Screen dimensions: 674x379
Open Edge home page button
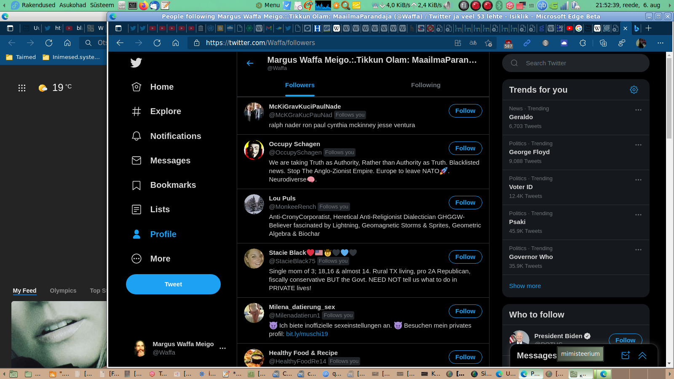coord(176,43)
